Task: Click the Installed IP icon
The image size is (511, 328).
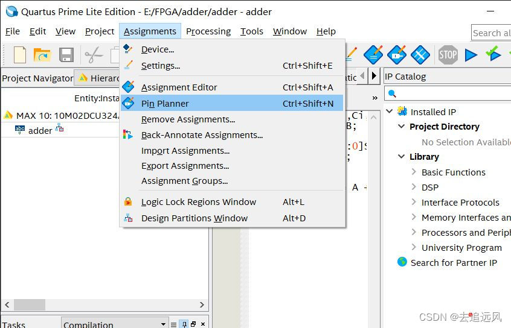Action: pyautogui.click(x=402, y=112)
